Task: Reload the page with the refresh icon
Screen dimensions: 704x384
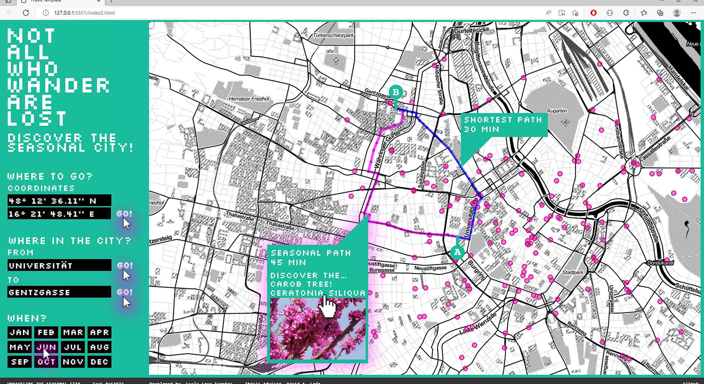Action: (26, 13)
